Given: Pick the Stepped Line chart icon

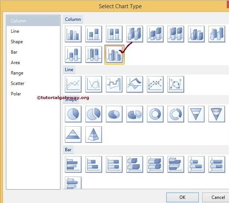Looking at the screenshot, I should pyautogui.click(x=114, y=84).
